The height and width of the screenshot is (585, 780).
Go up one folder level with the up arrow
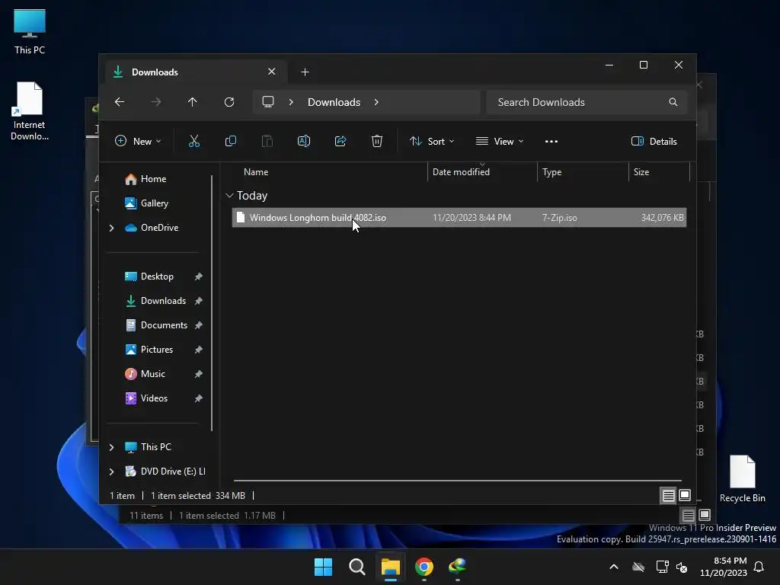[193, 102]
